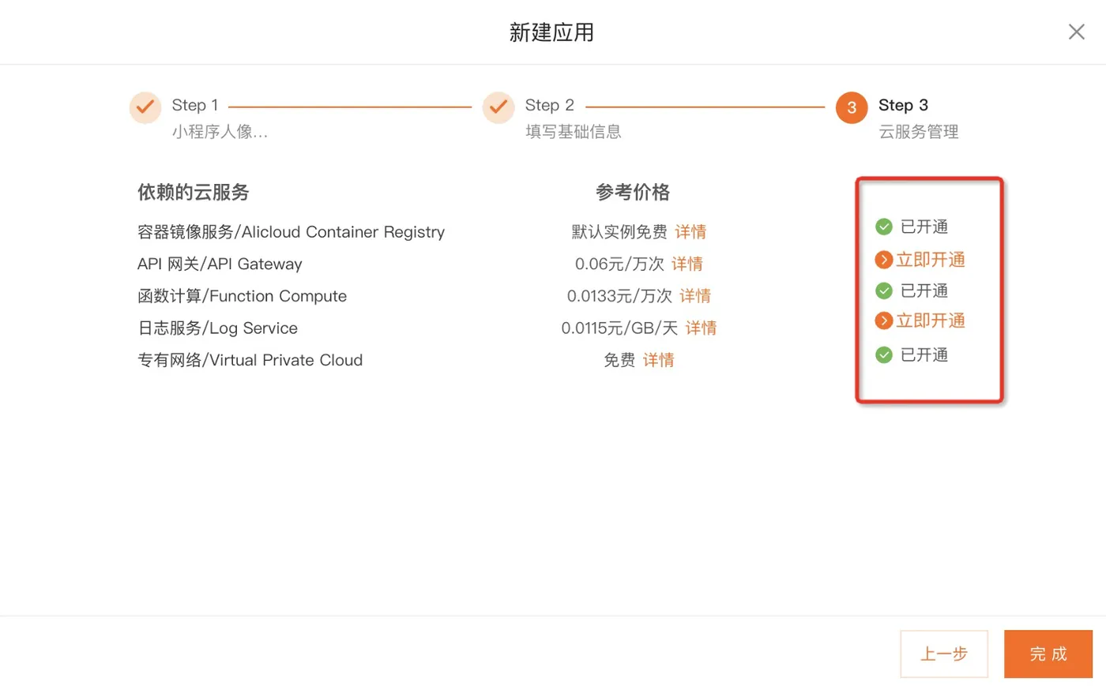Click orange arrow icon in Log Service row
Viewport: 1106px width, 686px height.
point(884,321)
